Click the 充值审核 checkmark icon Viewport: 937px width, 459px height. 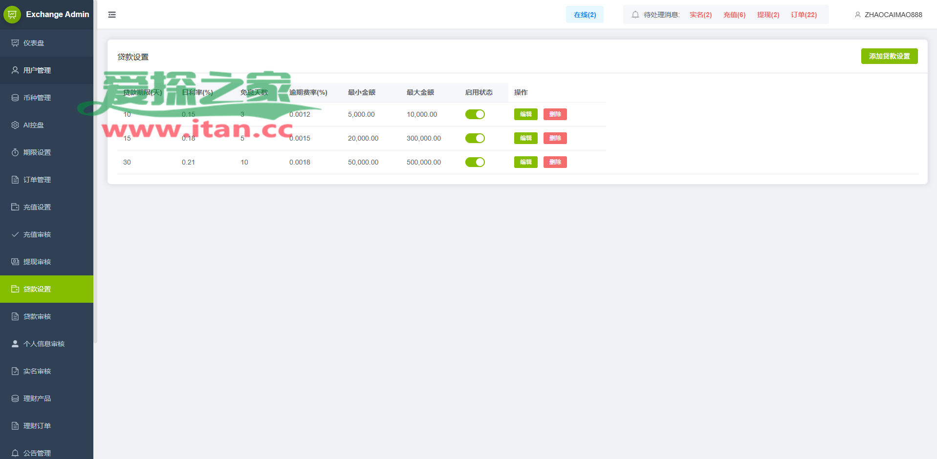[15, 234]
